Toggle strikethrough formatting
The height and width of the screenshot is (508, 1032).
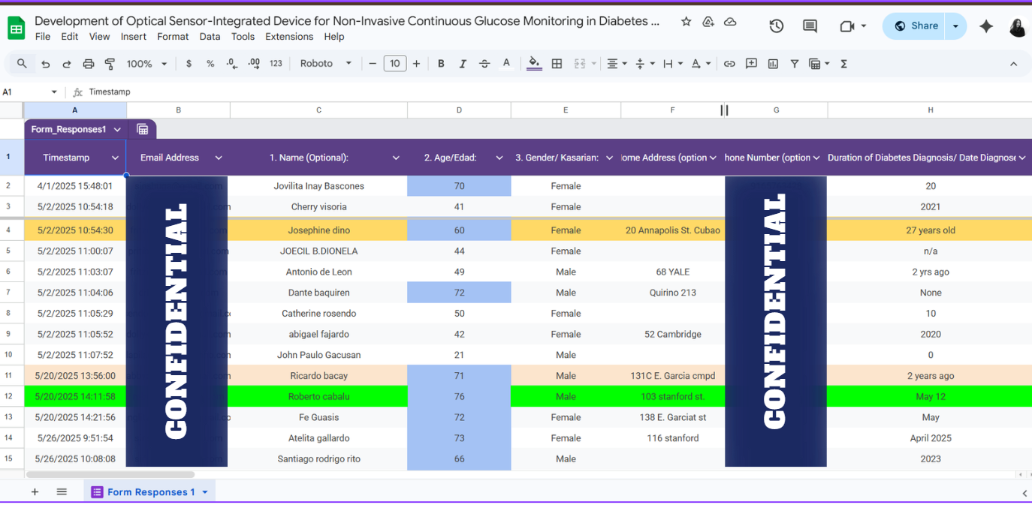click(484, 64)
